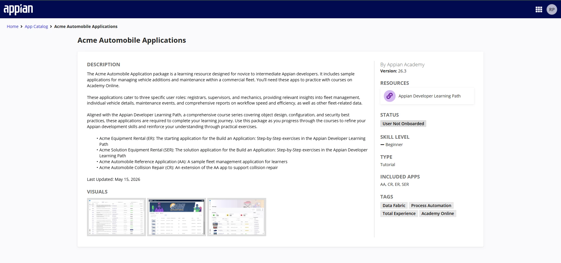
Task: Click the Beginner skill level value
Action: (x=394, y=145)
